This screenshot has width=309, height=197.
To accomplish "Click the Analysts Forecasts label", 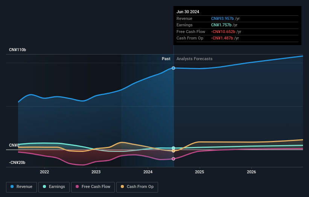I will 195,59.
